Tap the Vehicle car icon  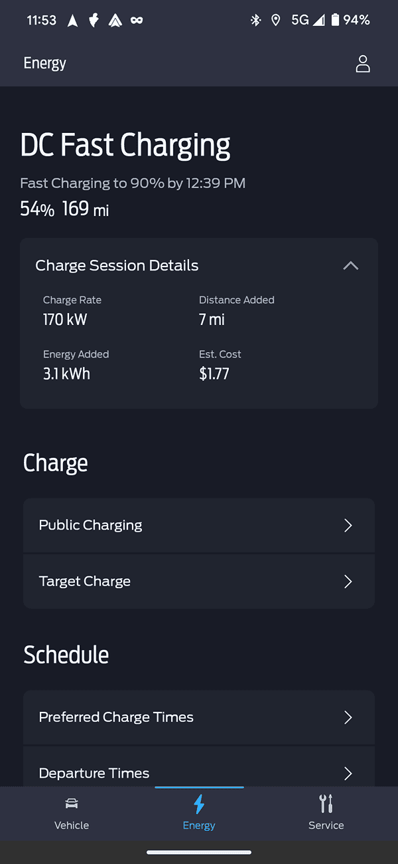click(x=72, y=803)
